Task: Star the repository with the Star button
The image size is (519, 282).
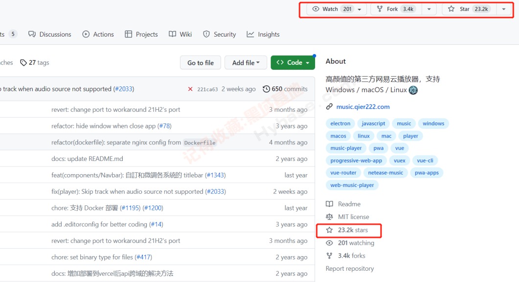Action: 470,9
